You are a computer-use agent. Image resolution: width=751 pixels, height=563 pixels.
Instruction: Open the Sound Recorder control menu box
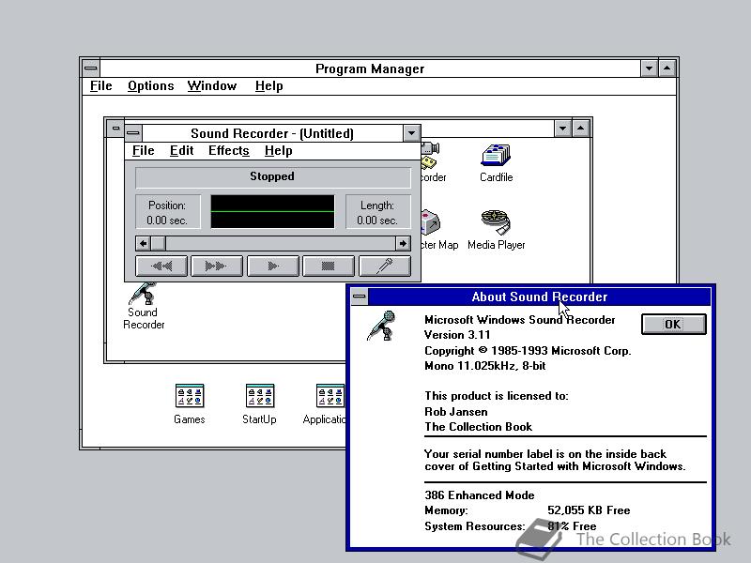(x=133, y=132)
